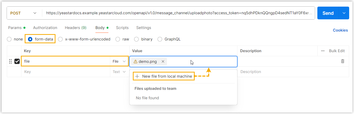Click the Send button
Image resolution: width=354 pixels, height=114 pixels.
(328, 13)
